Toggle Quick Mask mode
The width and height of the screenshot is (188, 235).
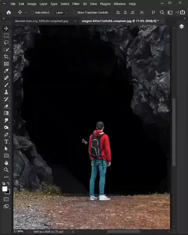(x=6, y=199)
